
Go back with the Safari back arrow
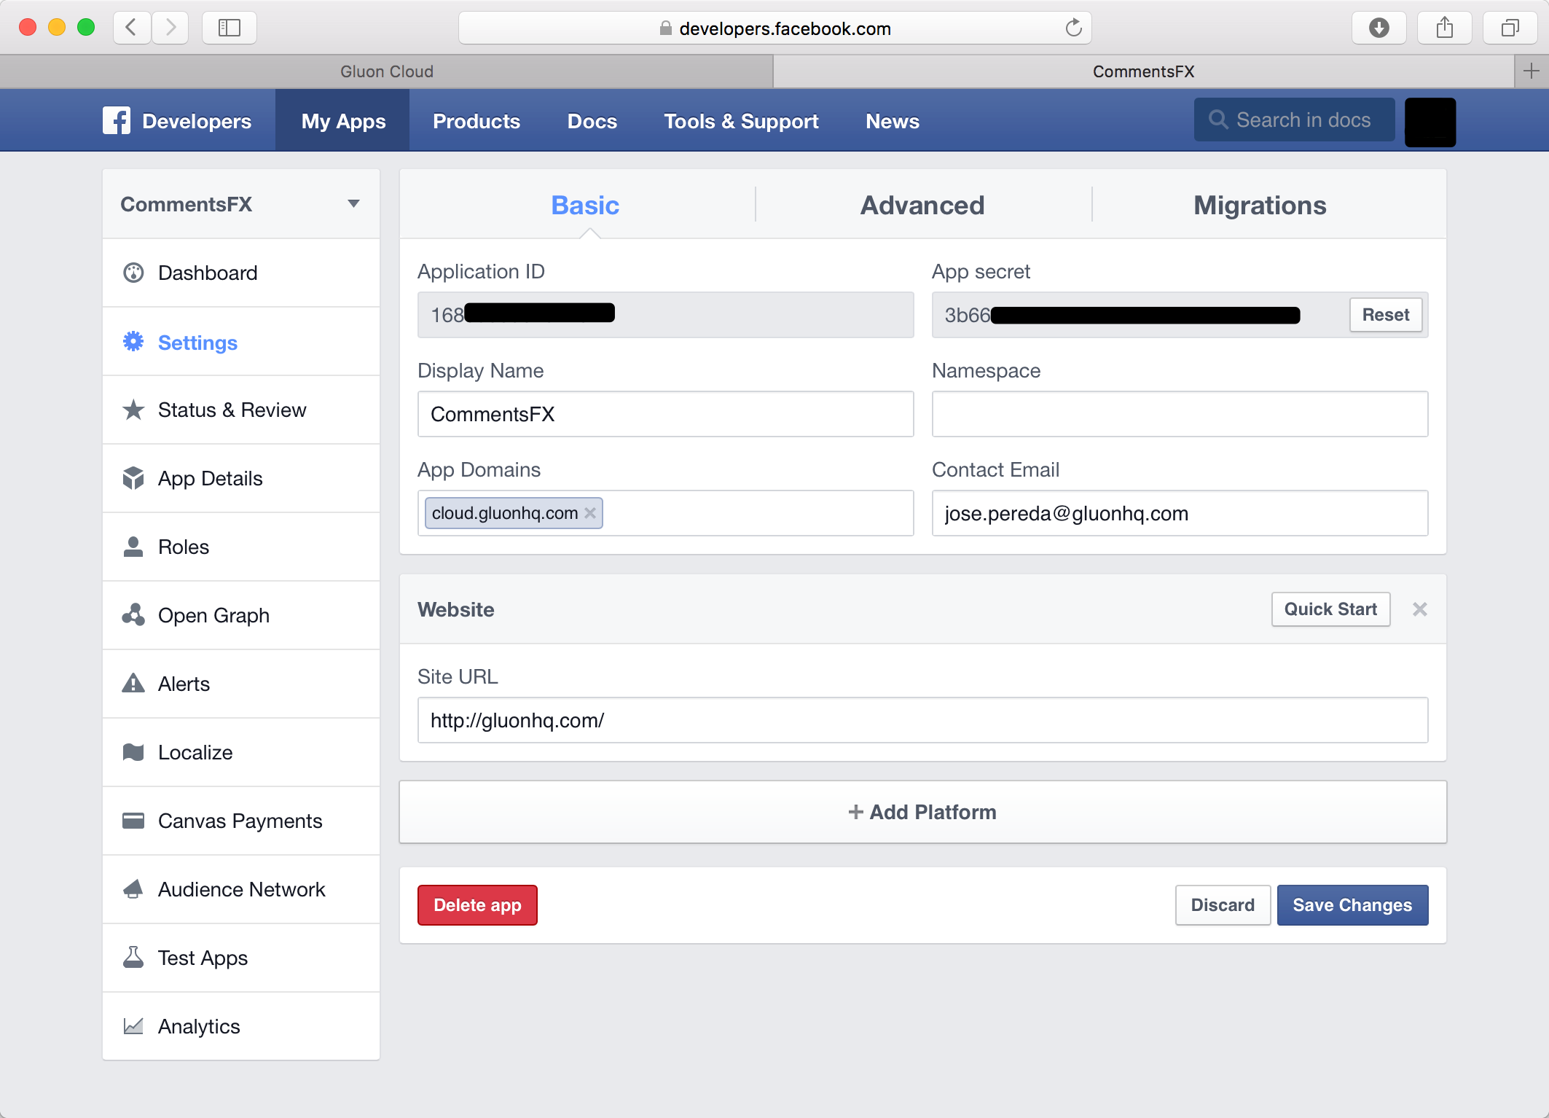pyautogui.click(x=132, y=28)
